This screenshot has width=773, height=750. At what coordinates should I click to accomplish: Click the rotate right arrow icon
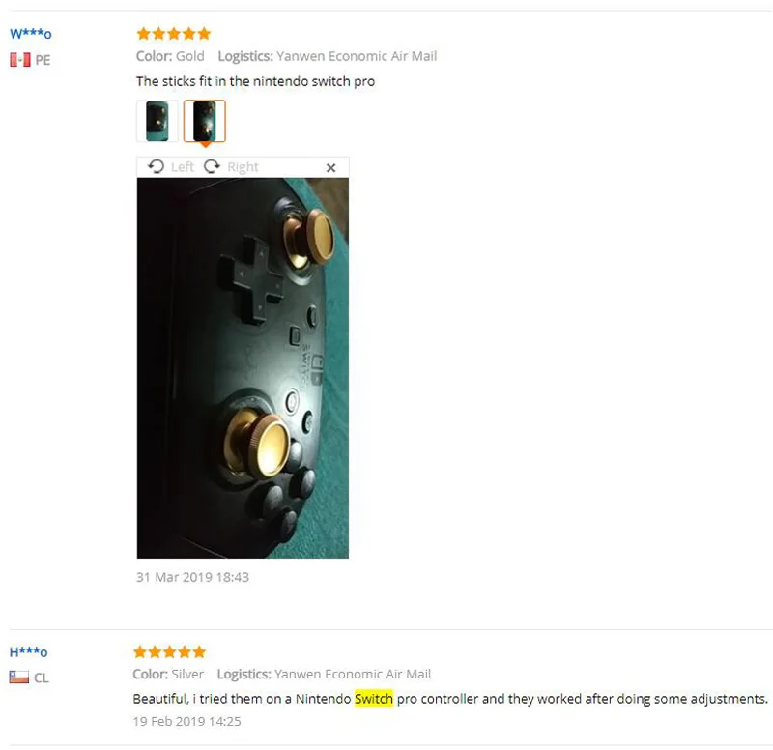(212, 166)
